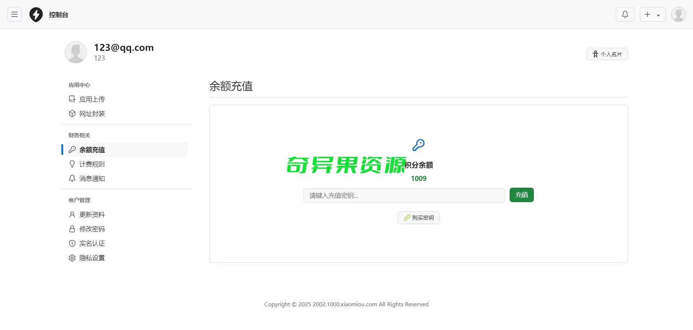Click the 计费规则 lightbulb icon
693x330 pixels.
point(72,164)
